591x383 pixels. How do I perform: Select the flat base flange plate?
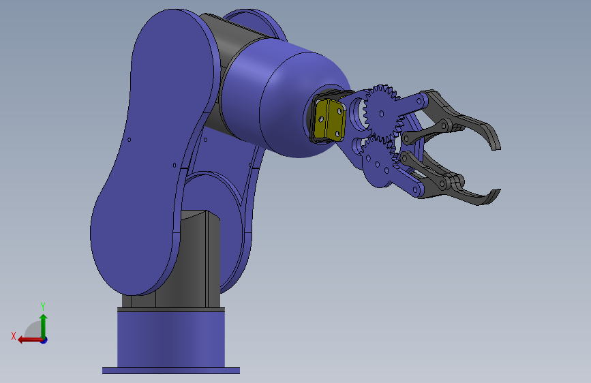tap(171, 371)
